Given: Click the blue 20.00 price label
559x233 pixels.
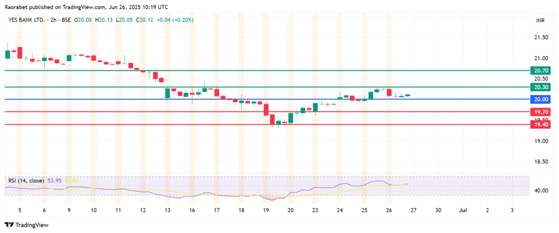Looking at the screenshot, I should 540,99.
